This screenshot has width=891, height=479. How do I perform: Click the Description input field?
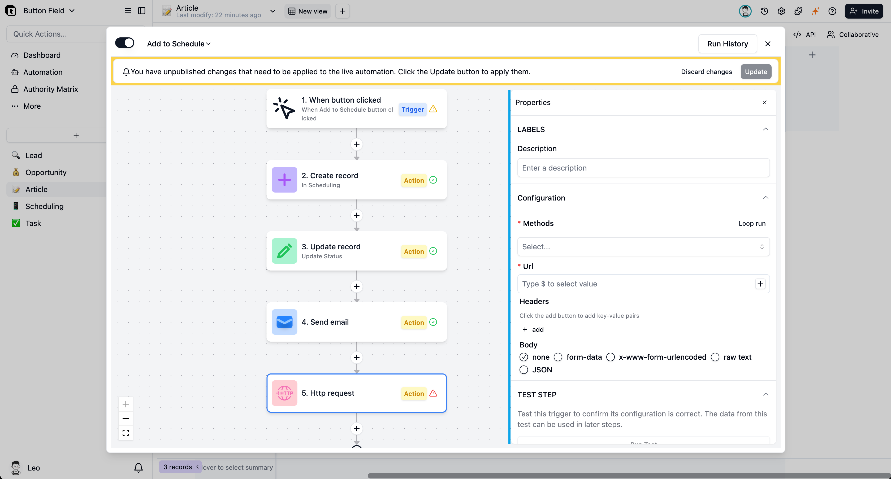(643, 168)
